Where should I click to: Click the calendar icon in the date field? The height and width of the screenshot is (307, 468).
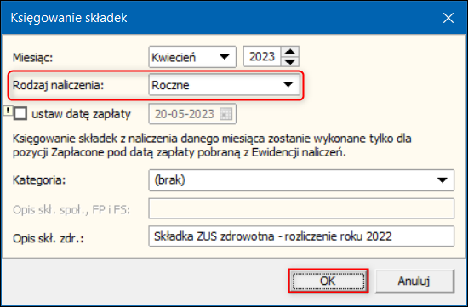coord(226,114)
